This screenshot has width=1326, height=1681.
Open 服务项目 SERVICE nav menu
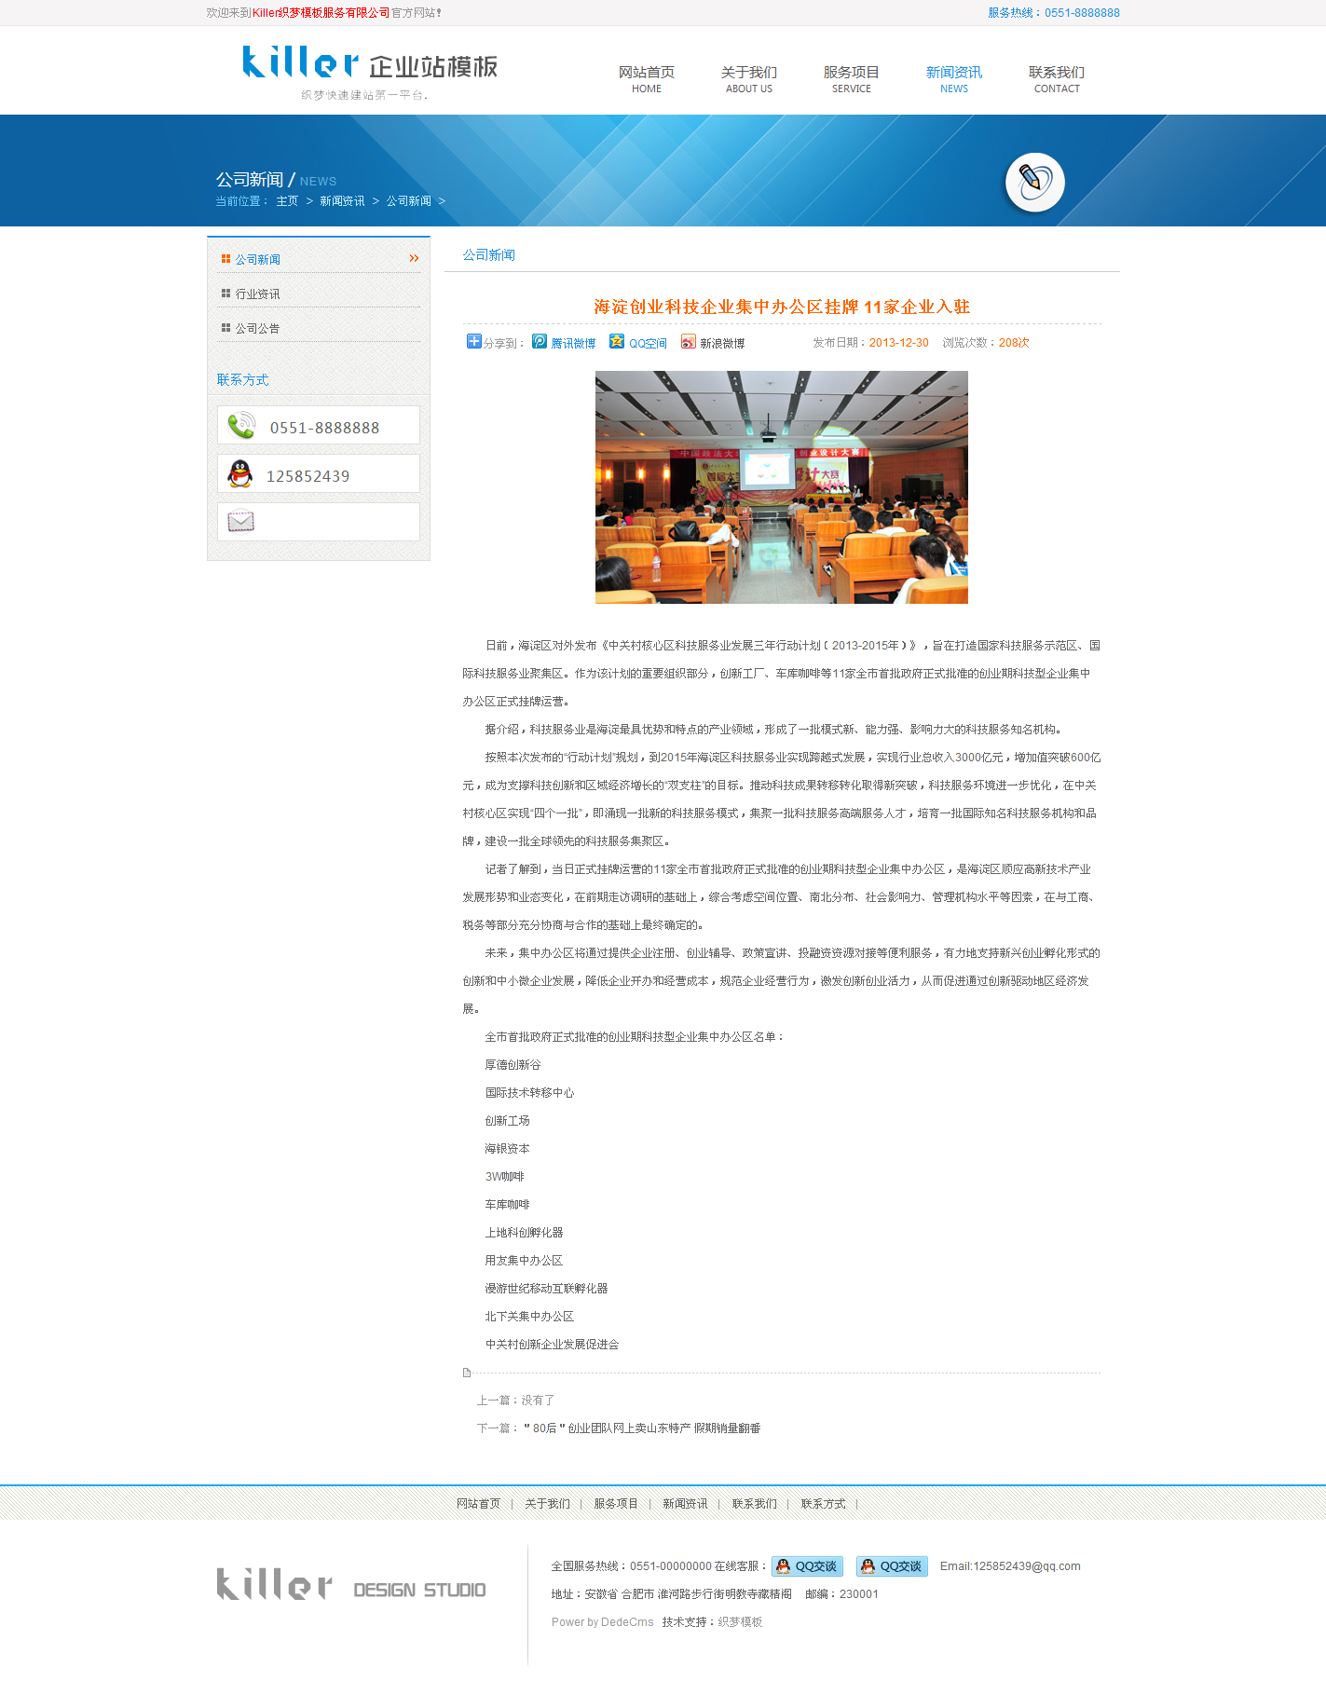(x=851, y=78)
